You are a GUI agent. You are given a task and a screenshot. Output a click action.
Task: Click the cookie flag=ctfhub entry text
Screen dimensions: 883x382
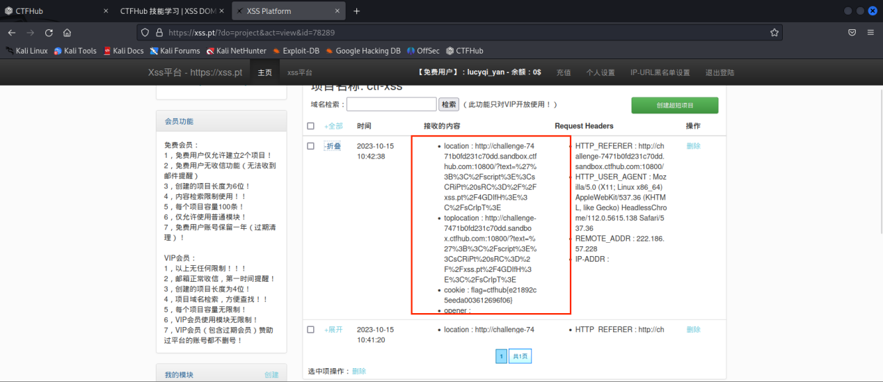(x=491, y=294)
